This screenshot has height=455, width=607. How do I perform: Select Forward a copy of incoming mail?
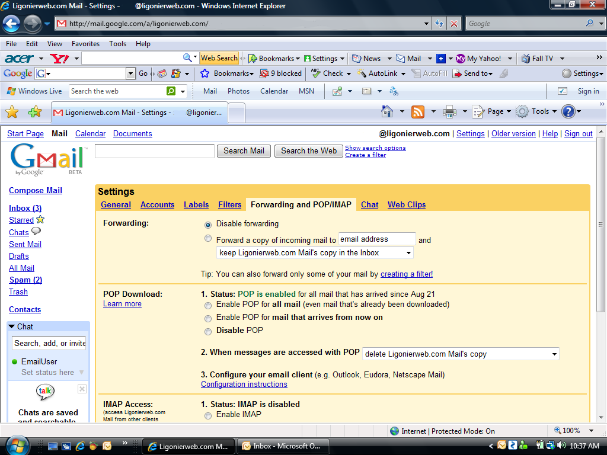coord(208,238)
